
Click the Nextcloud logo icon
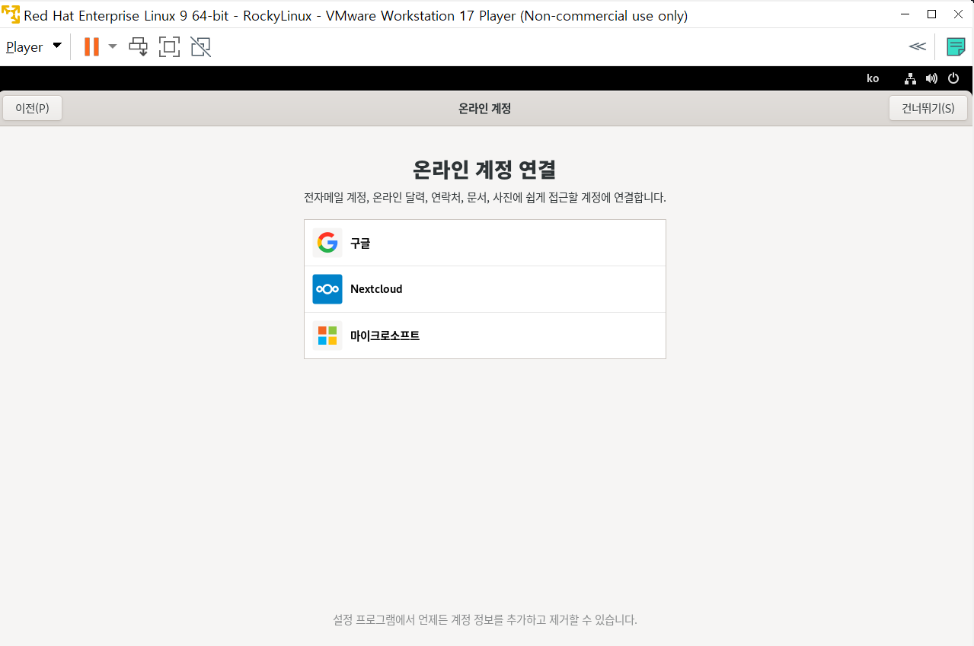point(327,289)
